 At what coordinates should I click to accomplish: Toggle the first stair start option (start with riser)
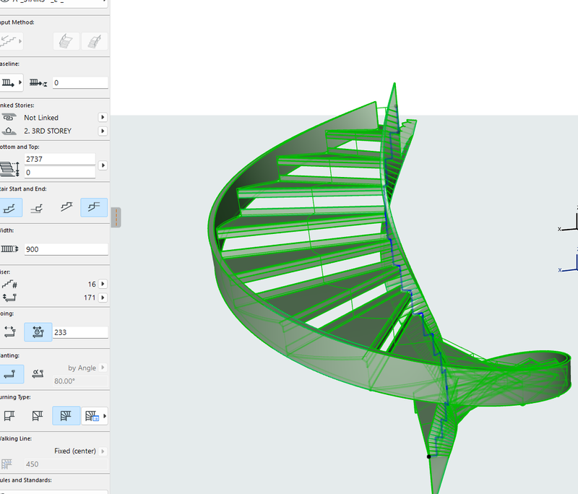[10, 207]
